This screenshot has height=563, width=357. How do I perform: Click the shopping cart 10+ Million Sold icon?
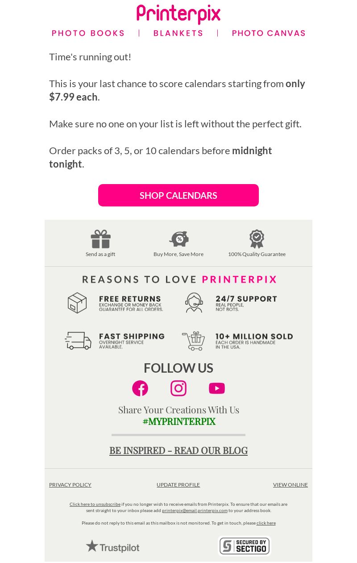pos(193,340)
